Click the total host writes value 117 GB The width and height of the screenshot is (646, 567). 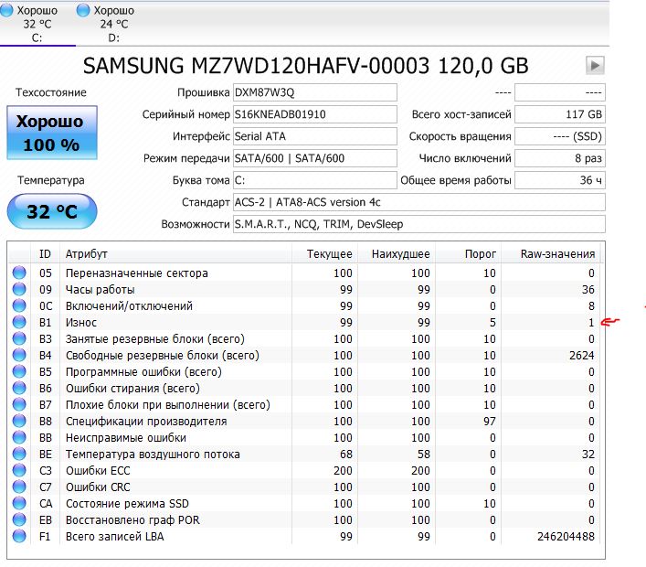560,114
